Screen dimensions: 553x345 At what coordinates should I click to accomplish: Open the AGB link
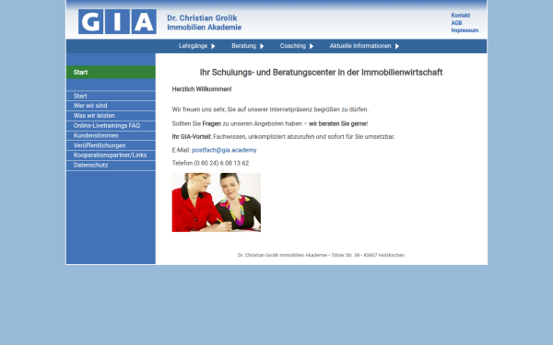[x=456, y=23]
